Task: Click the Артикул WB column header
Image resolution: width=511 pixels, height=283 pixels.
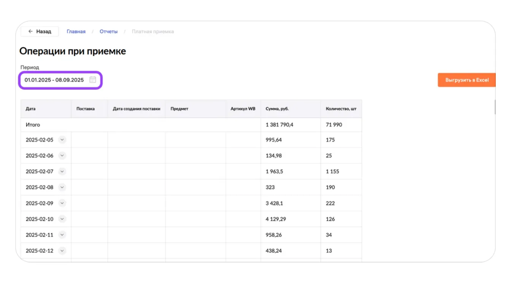Action: coord(243,109)
